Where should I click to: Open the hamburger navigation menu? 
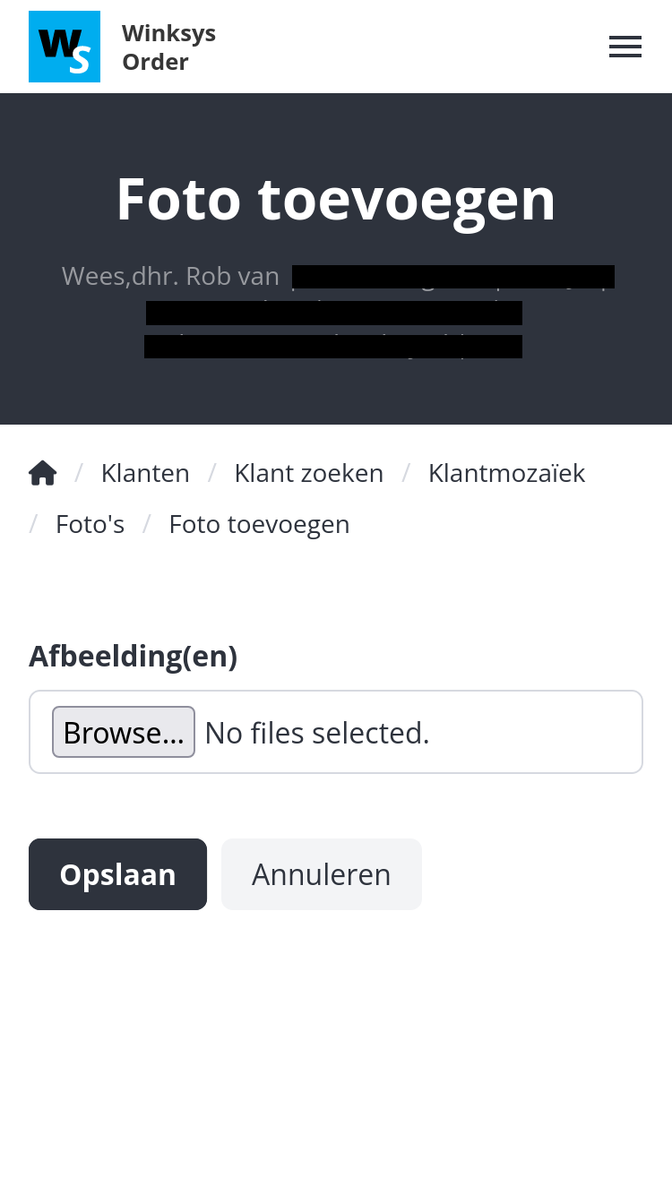pyautogui.click(x=625, y=47)
